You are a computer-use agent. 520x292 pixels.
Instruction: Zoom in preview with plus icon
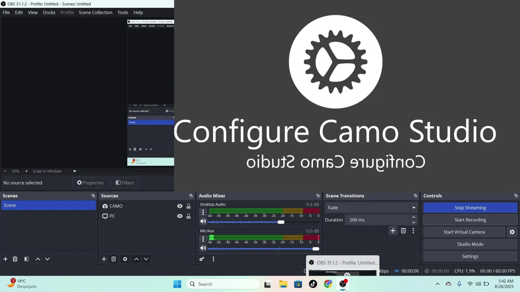click(26, 171)
